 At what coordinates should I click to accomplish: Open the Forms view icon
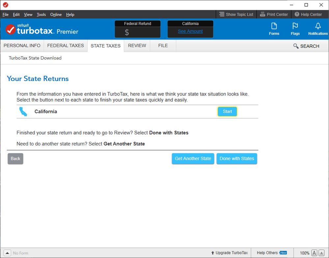click(274, 29)
